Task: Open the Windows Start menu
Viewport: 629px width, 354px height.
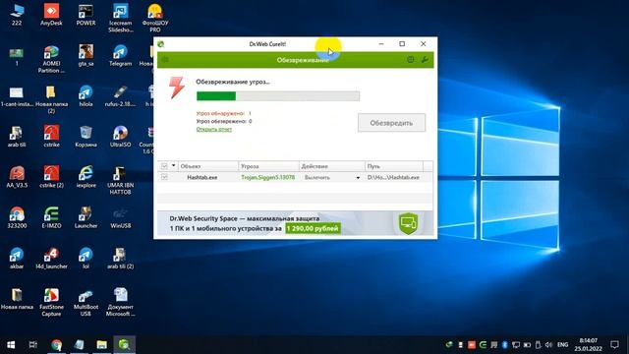Action: 11,345
